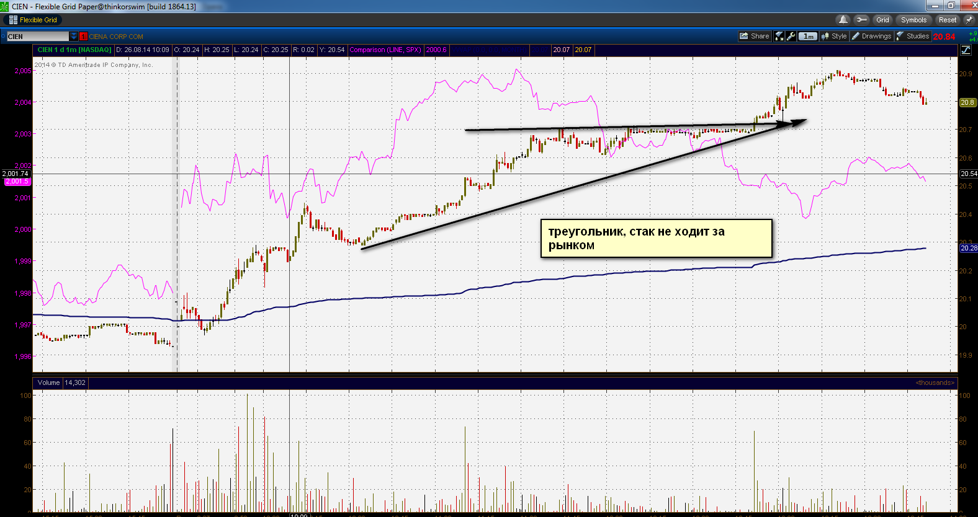This screenshot has width=978, height=517.
Task: Open the Grid layout button
Action: [882, 20]
